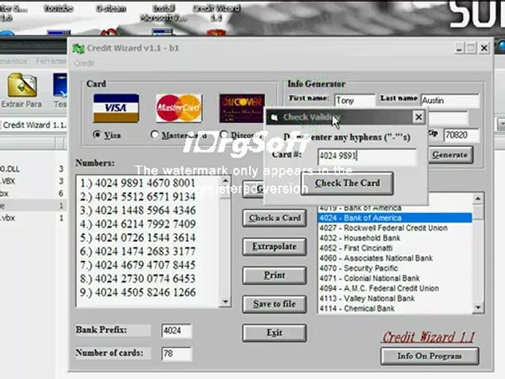Select '4024 - Bank of America' in bank list
This screenshot has width=505, height=379.
click(395, 218)
